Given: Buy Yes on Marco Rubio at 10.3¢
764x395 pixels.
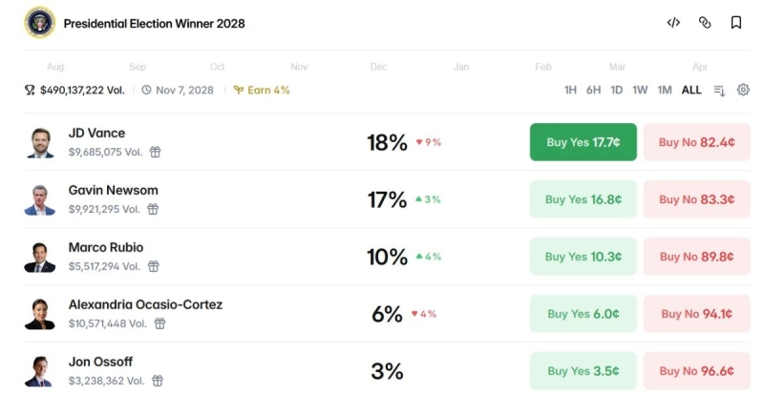Looking at the screenshot, I should tap(583, 257).
